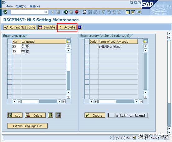Screen dimensions: 172x142
Task: Click the Extend Language List button
Action: coord(27,126)
